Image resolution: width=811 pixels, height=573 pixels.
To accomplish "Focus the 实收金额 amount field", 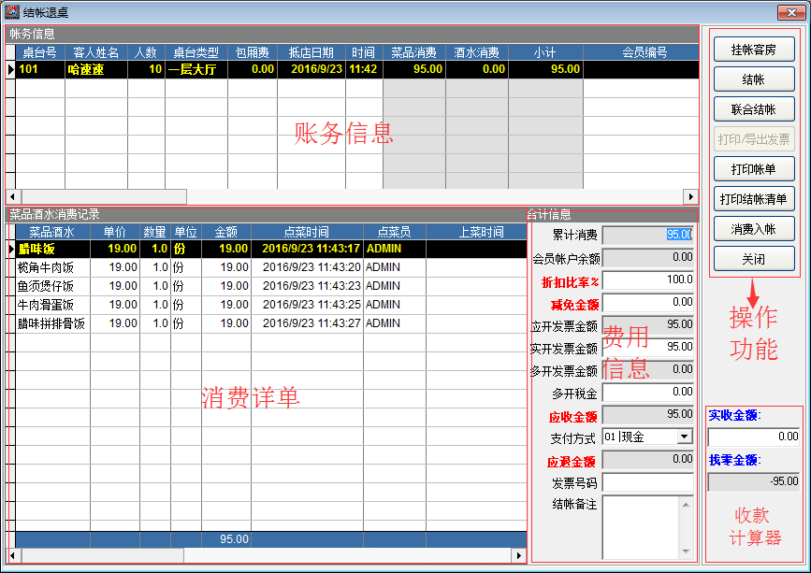I will click(753, 437).
